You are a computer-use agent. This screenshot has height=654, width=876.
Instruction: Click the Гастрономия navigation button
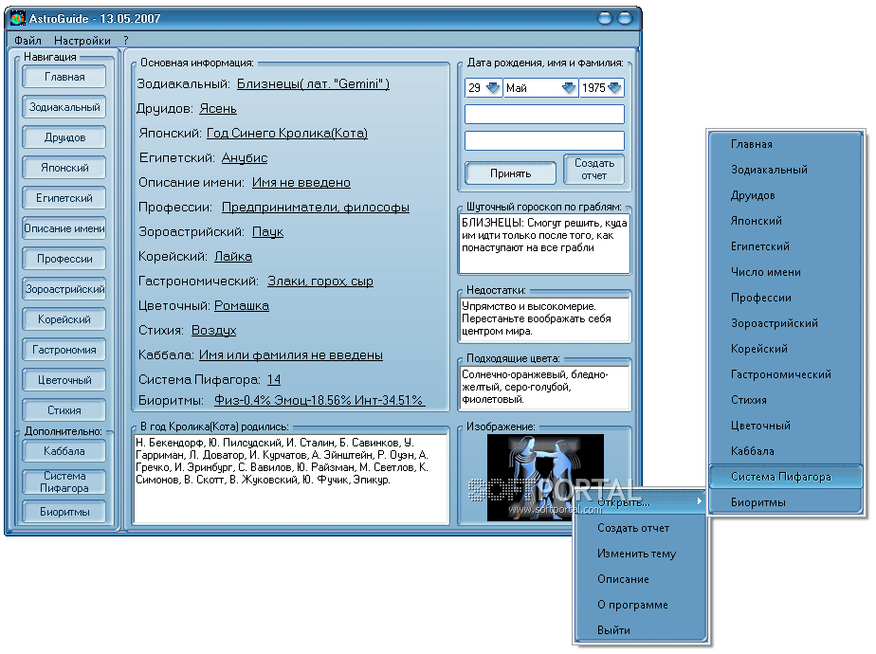[64, 350]
